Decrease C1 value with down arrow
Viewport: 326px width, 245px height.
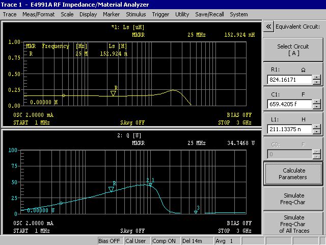click(x=316, y=107)
